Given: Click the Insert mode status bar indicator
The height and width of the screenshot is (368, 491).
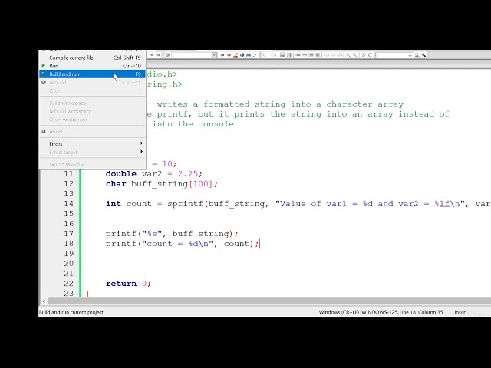Looking at the screenshot, I should point(460,312).
